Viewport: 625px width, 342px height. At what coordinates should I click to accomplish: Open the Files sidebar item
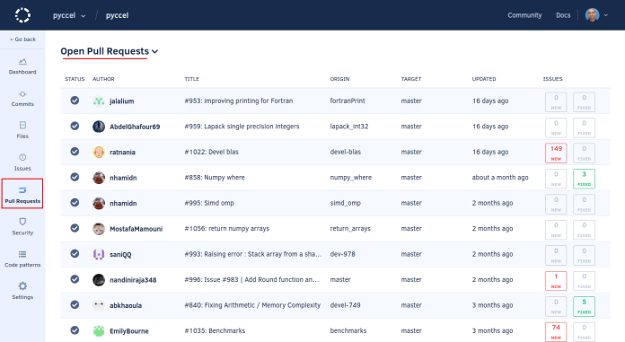coord(22,130)
